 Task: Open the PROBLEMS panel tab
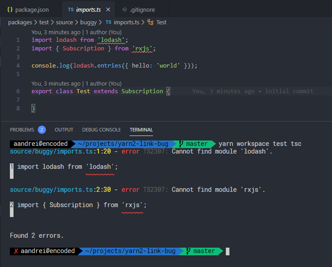22,130
